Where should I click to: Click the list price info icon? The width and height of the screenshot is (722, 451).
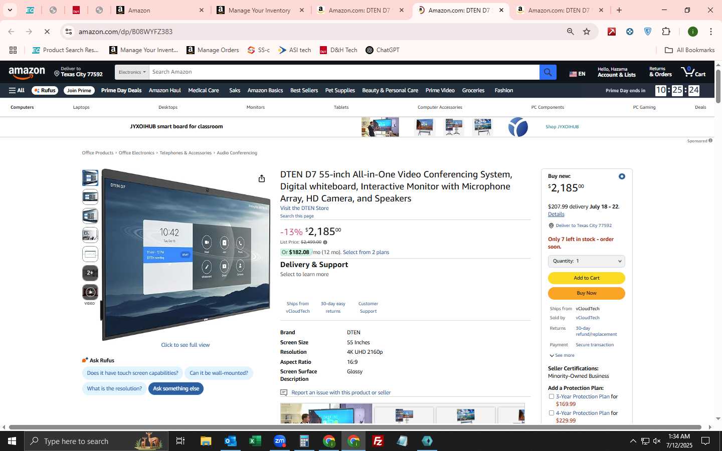pos(325,242)
